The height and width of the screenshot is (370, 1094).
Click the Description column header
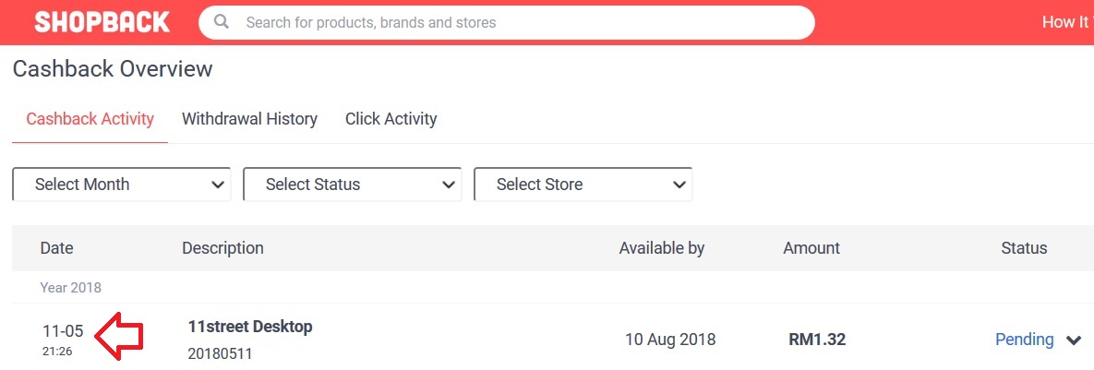[x=222, y=248]
